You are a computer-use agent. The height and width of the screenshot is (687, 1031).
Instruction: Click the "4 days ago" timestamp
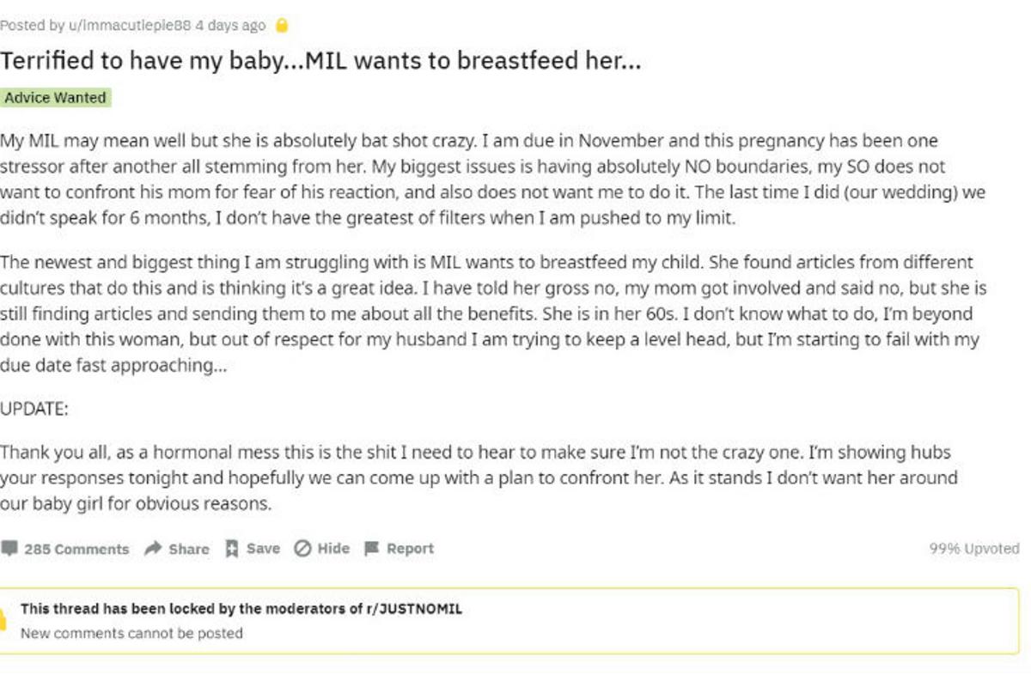tap(230, 26)
